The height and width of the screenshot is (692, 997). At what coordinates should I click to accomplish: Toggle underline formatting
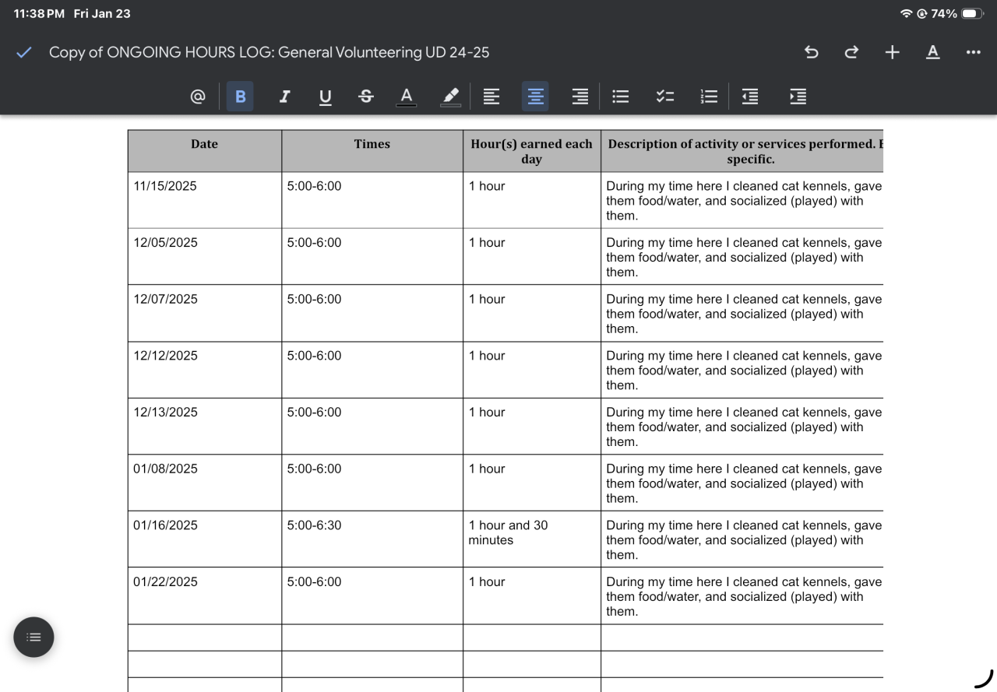pos(326,97)
